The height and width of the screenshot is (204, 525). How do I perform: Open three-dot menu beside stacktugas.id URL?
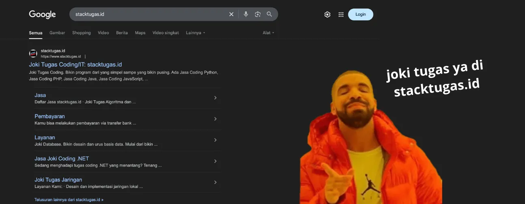click(x=85, y=57)
